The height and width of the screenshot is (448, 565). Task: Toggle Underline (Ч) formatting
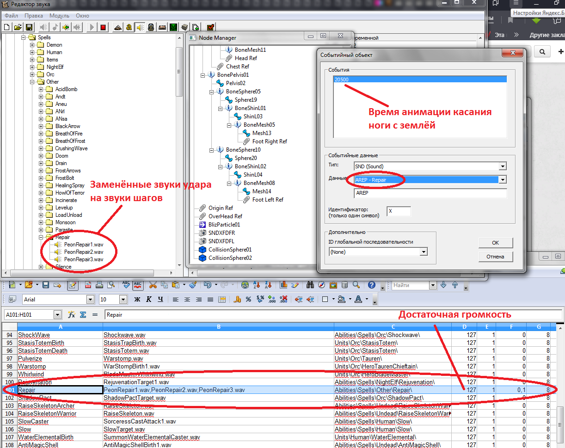point(160,300)
